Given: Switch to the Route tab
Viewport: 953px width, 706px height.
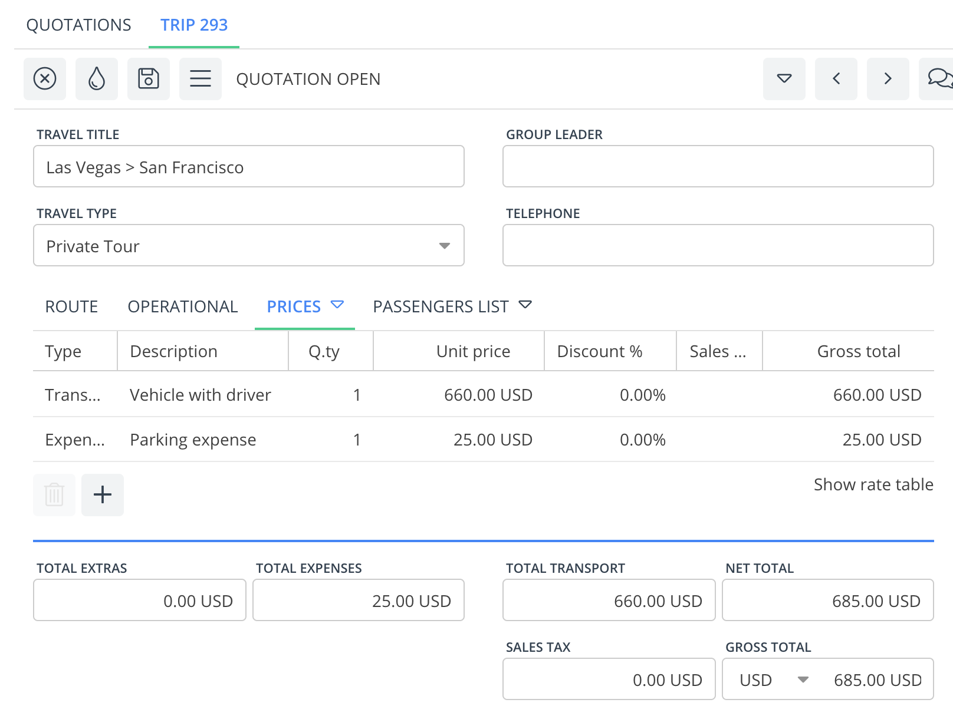Looking at the screenshot, I should click(x=71, y=306).
